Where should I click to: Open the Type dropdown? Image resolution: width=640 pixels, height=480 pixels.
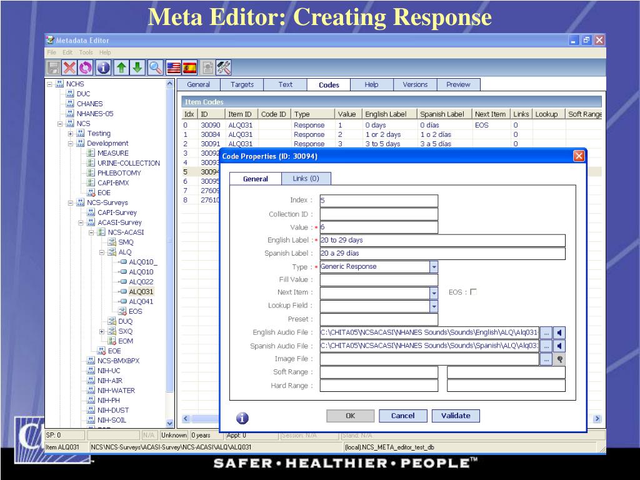(434, 267)
